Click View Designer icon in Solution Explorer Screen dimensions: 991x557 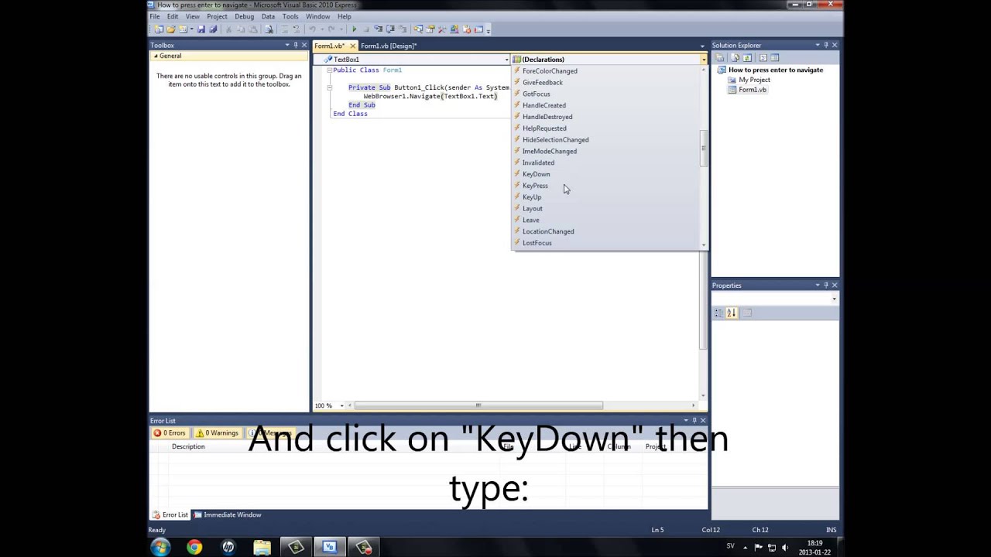point(775,58)
